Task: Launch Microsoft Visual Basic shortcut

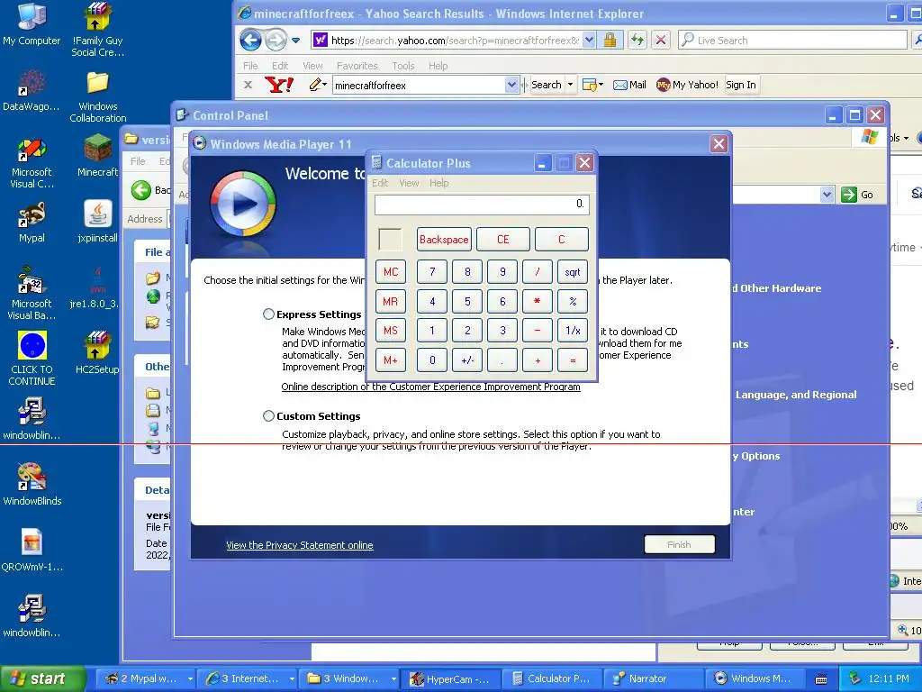Action: pyautogui.click(x=32, y=293)
